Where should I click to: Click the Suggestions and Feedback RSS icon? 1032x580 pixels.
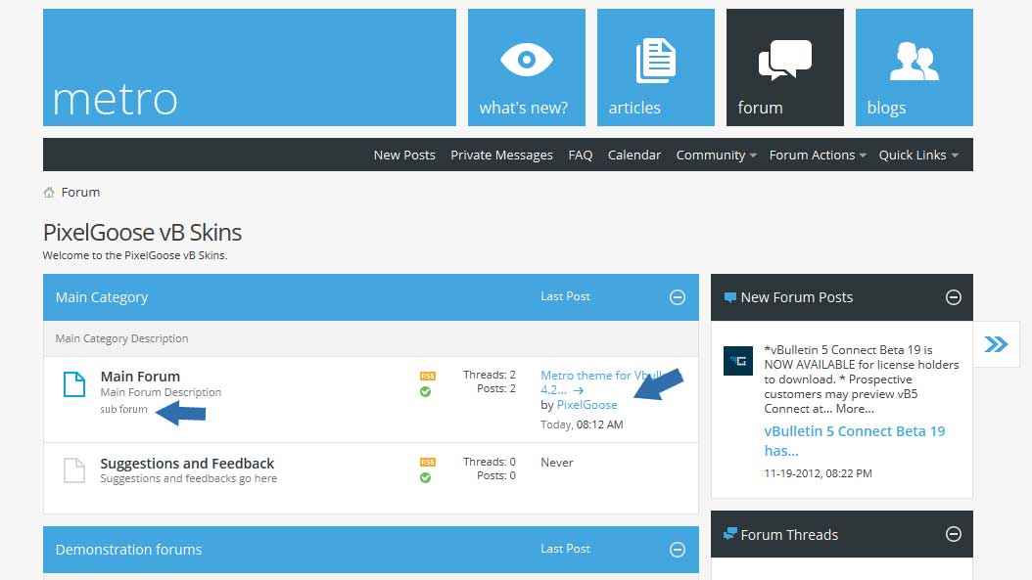click(427, 463)
